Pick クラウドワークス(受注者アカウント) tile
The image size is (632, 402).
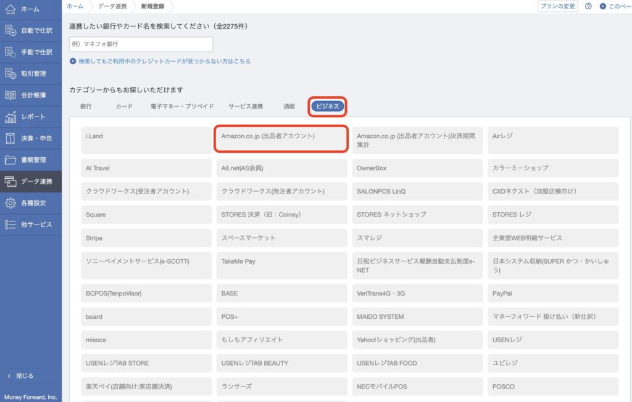146,191
